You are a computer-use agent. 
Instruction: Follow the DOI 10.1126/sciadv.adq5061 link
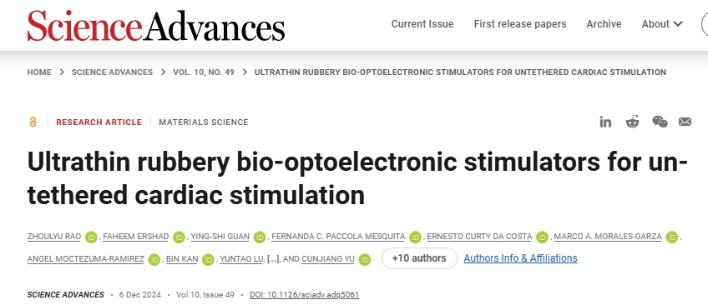pyautogui.click(x=305, y=295)
